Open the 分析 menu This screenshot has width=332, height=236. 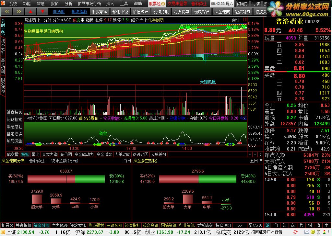pyautogui.click(x=69, y=4)
